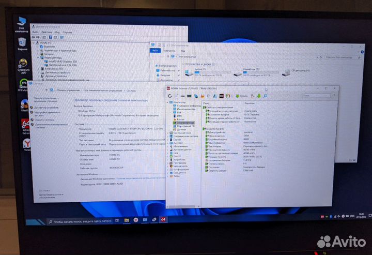Open the CD-дисковод (H:) drive in Explorer
372x255 pixels.
(296, 72)
